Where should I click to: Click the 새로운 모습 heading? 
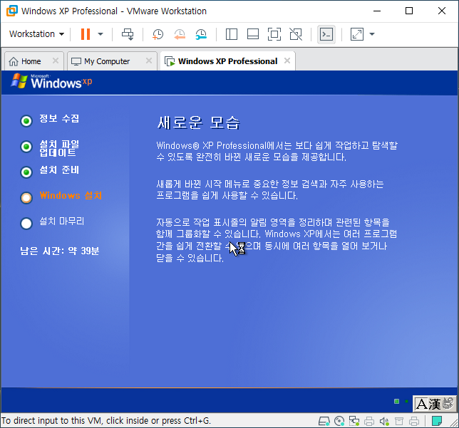[x=198, y=122]
